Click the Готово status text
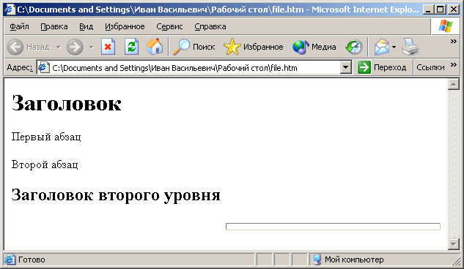Screen dimensions: 464x269 pyautogui.click(x=32, y=259)
